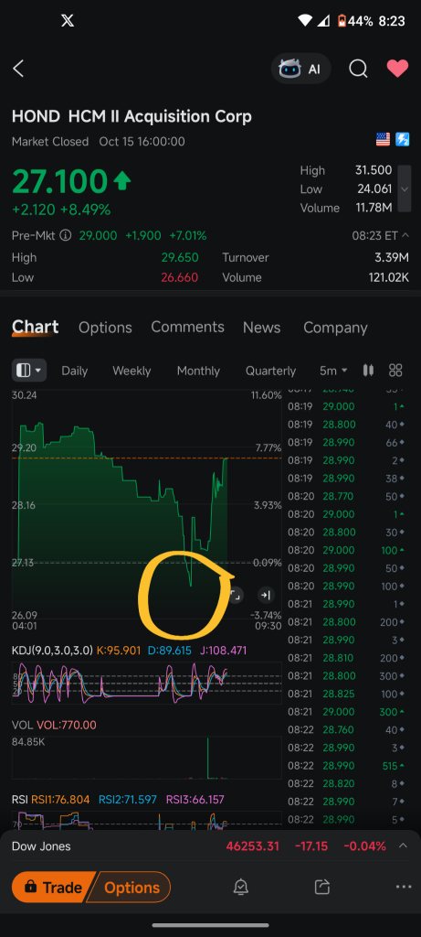Tap the 08:21 28.810 trade row

point(347,658)
